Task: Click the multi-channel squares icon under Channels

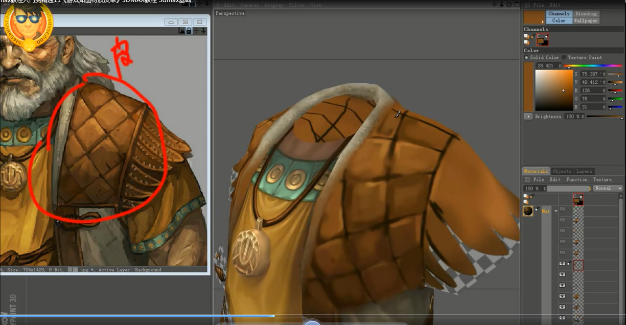Action: (527, 36)
